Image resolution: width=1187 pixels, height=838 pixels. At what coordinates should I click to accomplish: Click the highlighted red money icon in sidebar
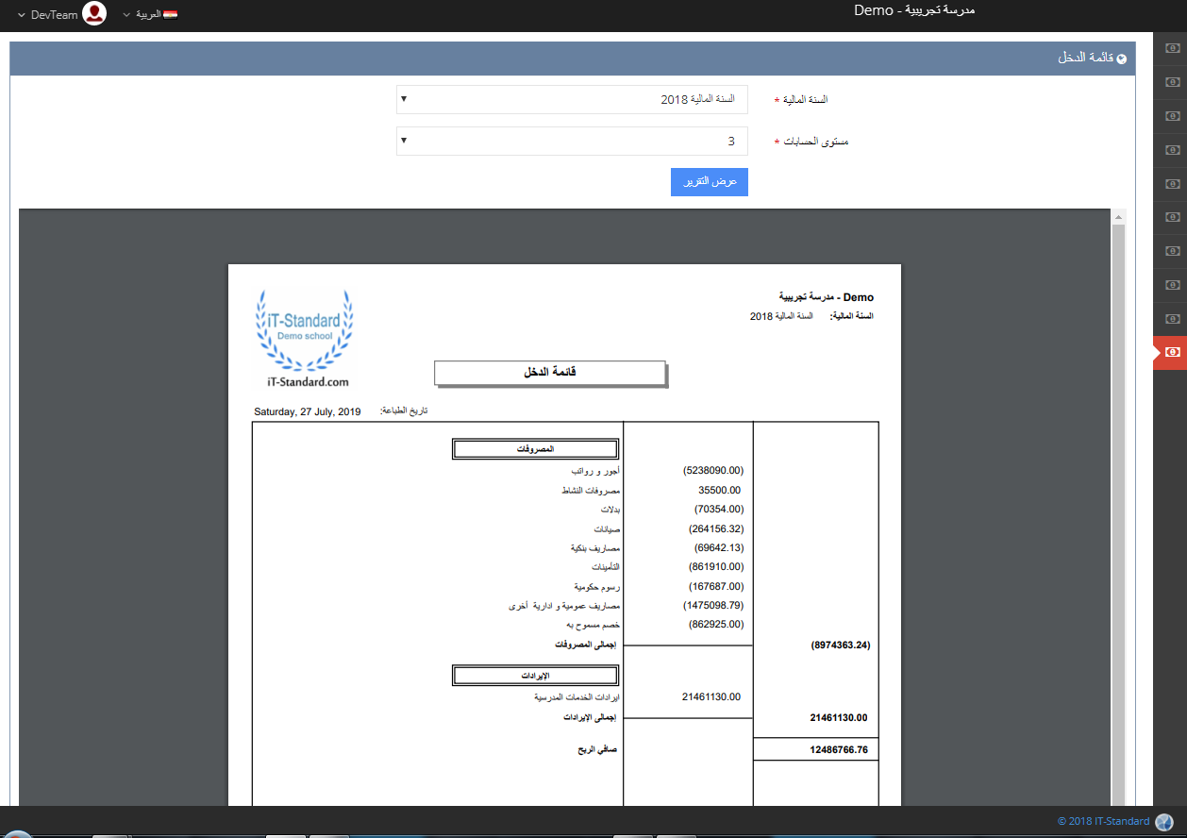click(x=1172, y=352)
